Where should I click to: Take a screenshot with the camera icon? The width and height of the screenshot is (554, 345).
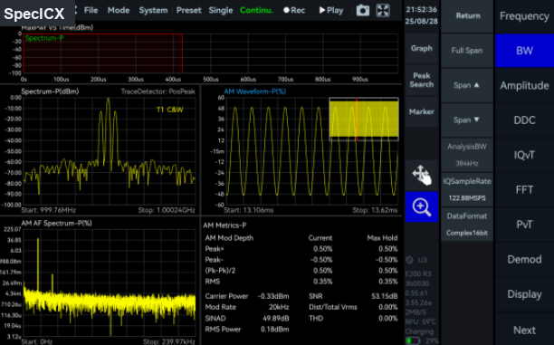pos(362,10)
